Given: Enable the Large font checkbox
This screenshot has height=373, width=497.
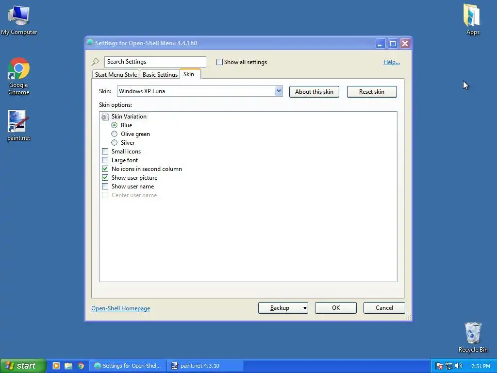Looking at the screenshot, I should (x=105, y=160).
